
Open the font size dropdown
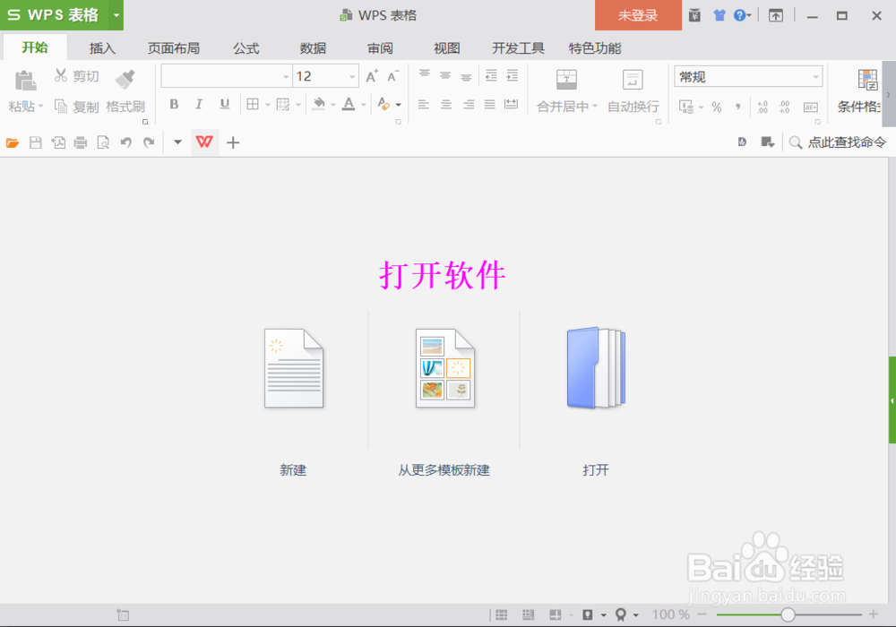[x=349, y=76]
